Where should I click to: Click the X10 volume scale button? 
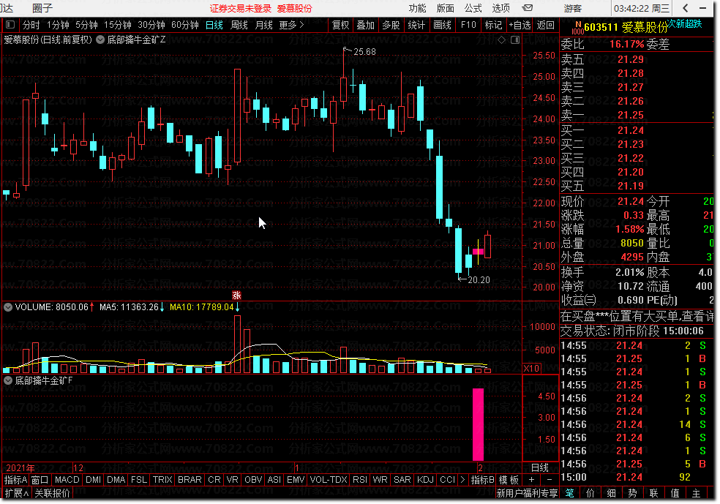531,368
